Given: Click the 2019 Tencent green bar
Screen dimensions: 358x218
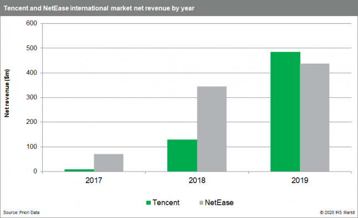Looking at the screenshot, I should (x=285, y=112).
